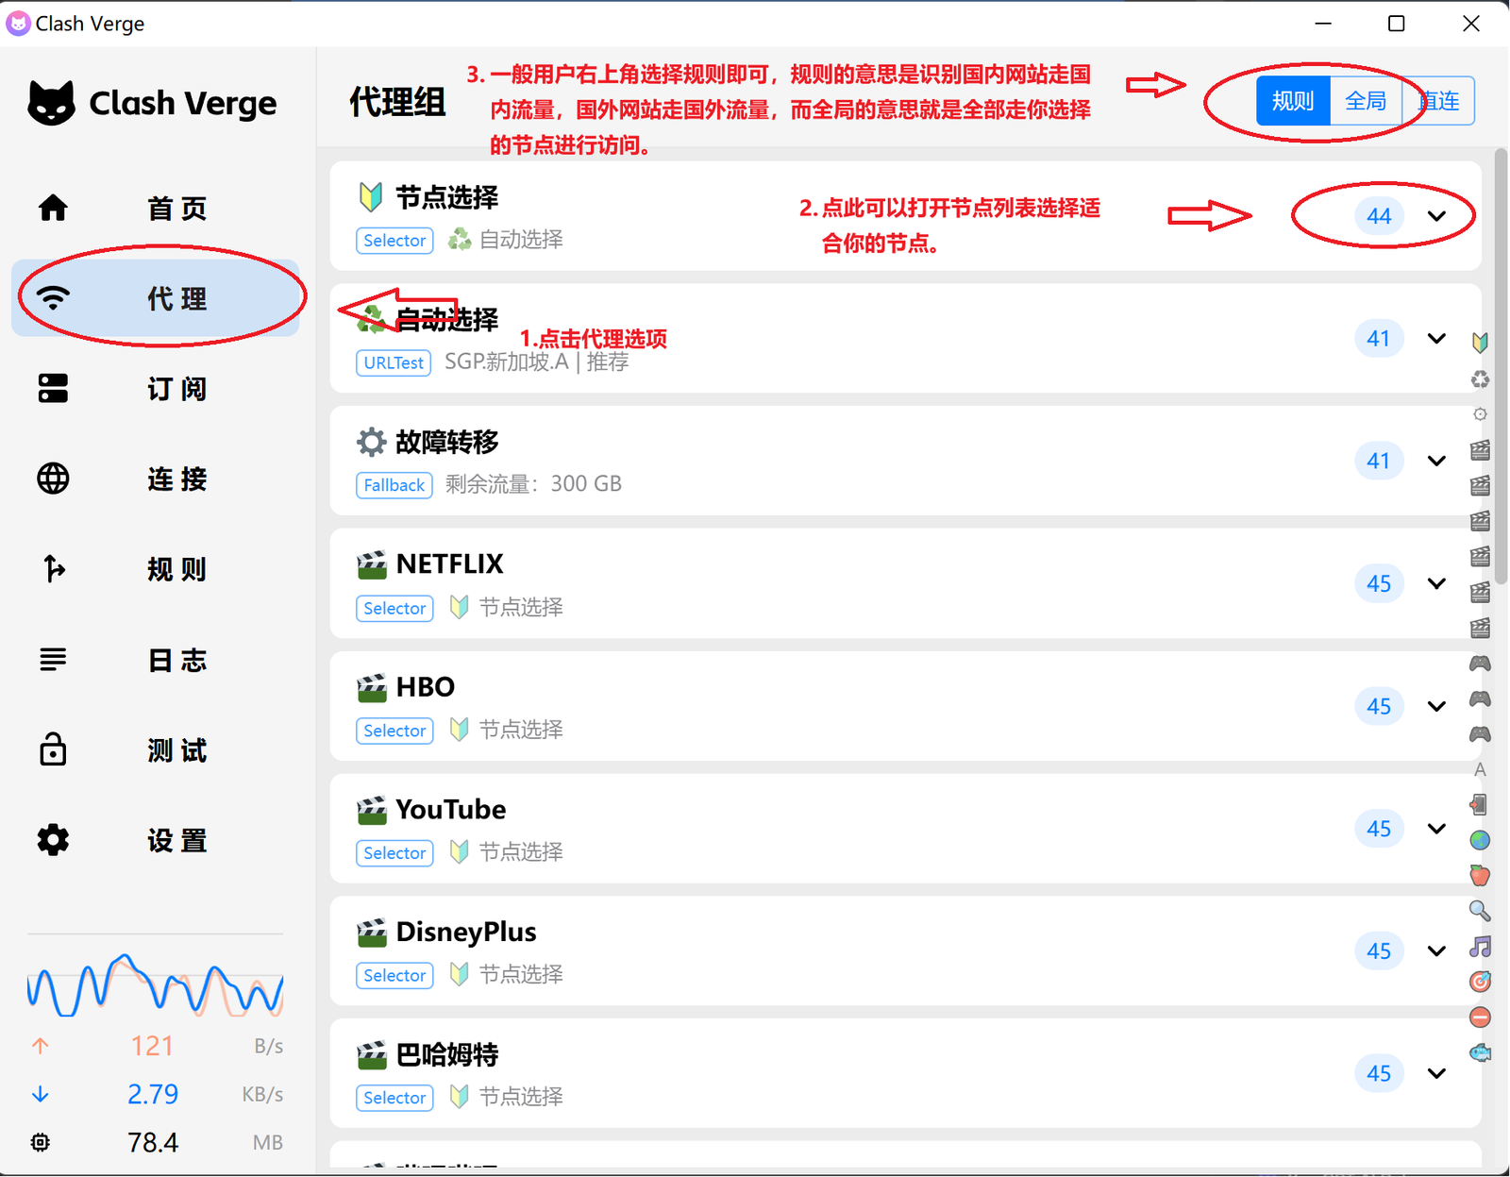Jump via the globe icon in the right index strip
This screenshot has width=1510, height=1177.
coord(1480,840)
